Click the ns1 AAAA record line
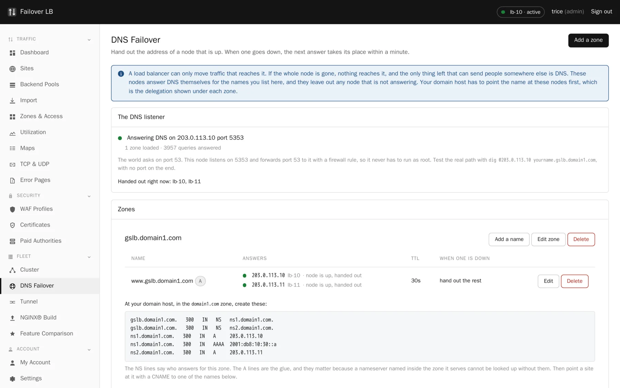 pos(203,344)
